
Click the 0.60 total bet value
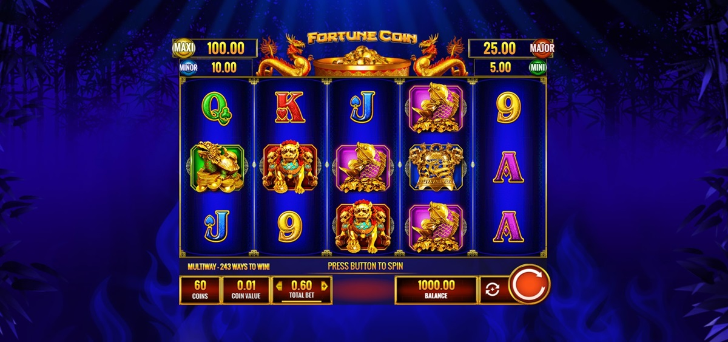click(302, 285)
